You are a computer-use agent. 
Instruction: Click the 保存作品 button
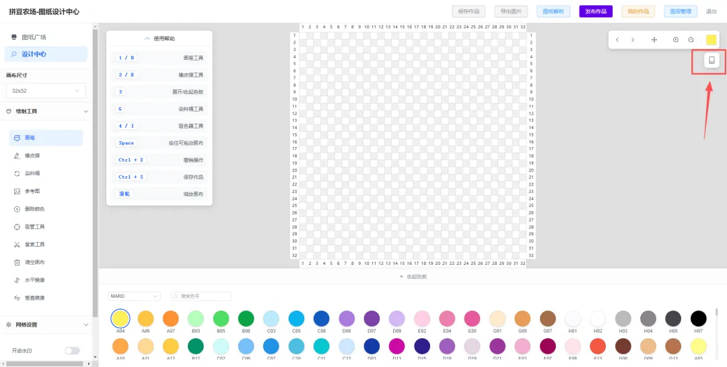pyautogui.click(x=469, y=11)
